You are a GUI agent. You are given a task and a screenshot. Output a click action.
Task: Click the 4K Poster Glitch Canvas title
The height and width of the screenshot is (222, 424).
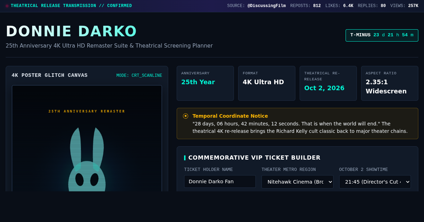tap(49, 75)
